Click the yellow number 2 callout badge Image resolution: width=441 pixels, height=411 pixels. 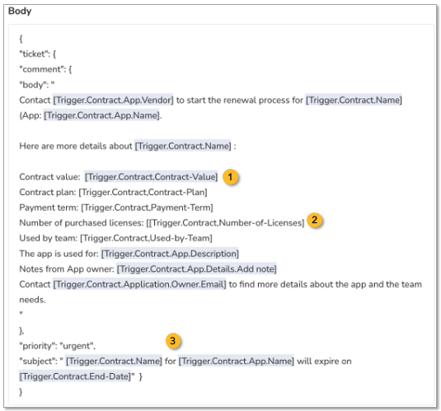(x=314, y=220)
